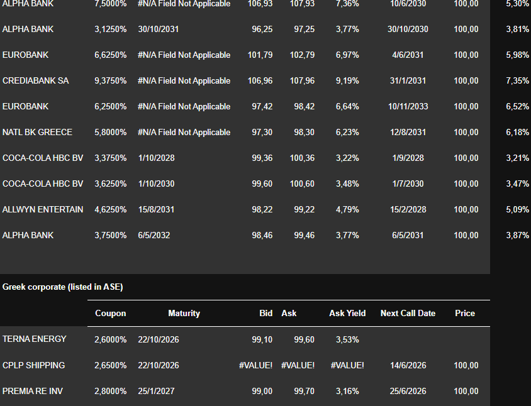
Task: Select bid 97,42 in EUROBANK row
Action: [262, 106]
